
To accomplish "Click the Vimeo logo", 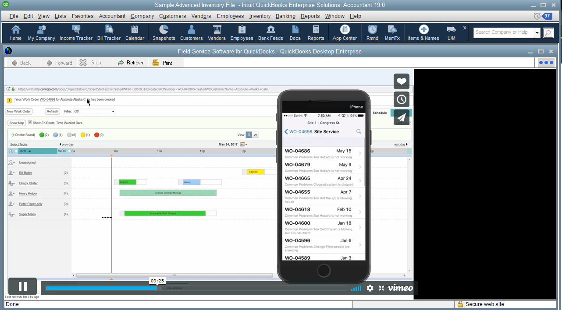I will [400, 288].
